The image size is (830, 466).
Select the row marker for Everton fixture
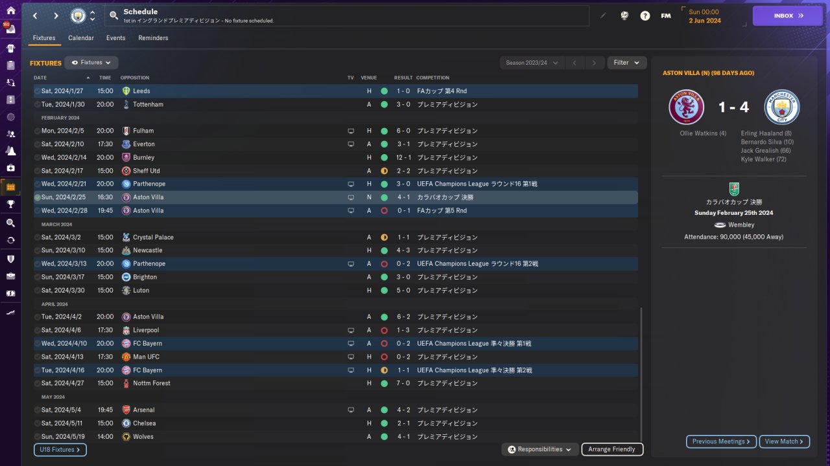[38, 144]
